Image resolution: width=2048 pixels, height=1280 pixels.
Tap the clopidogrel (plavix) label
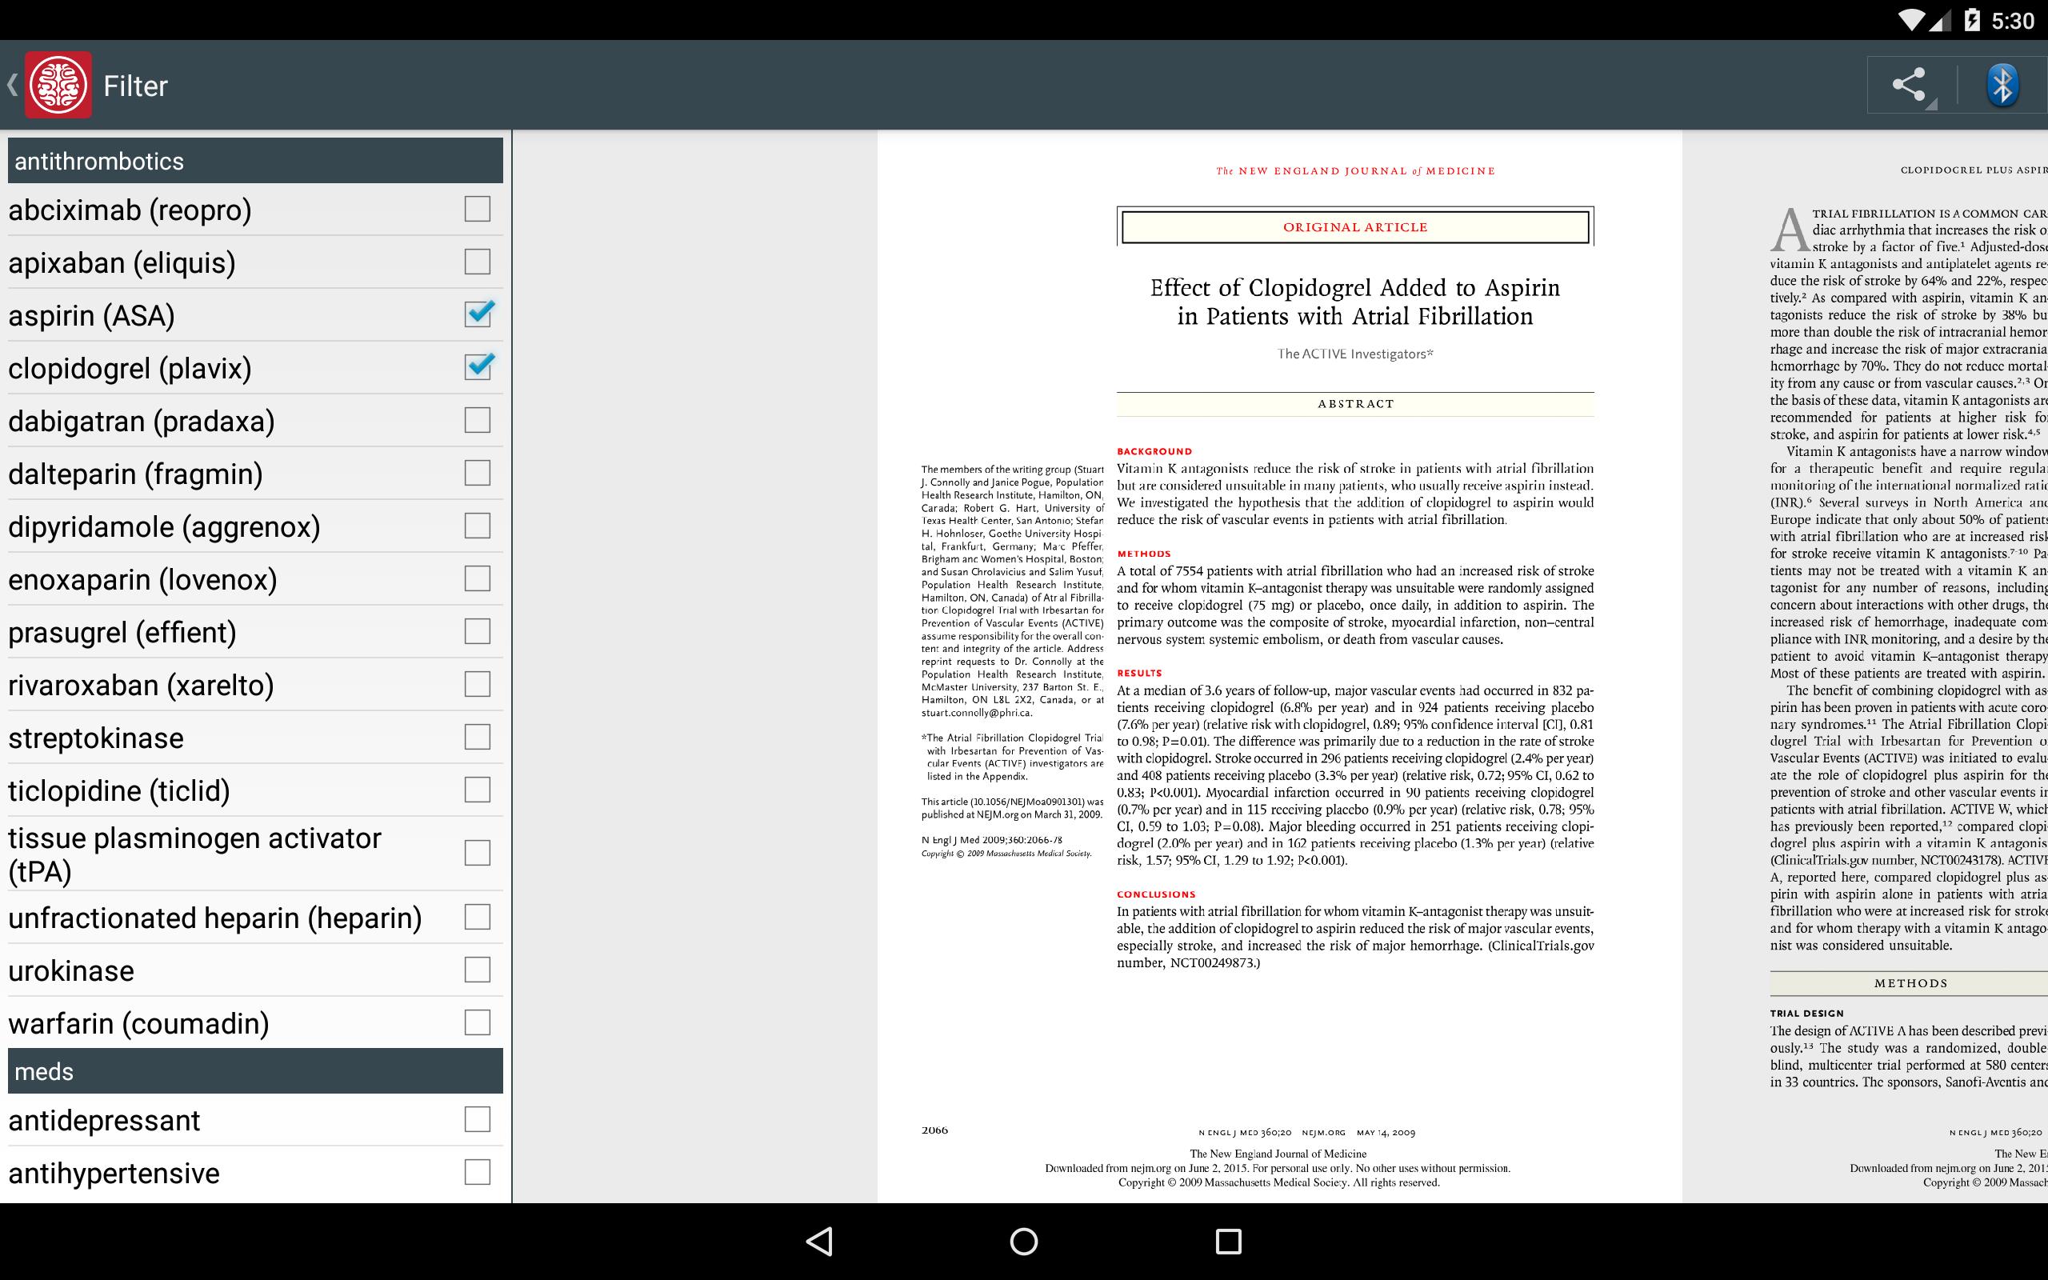(x=130, y=368)
